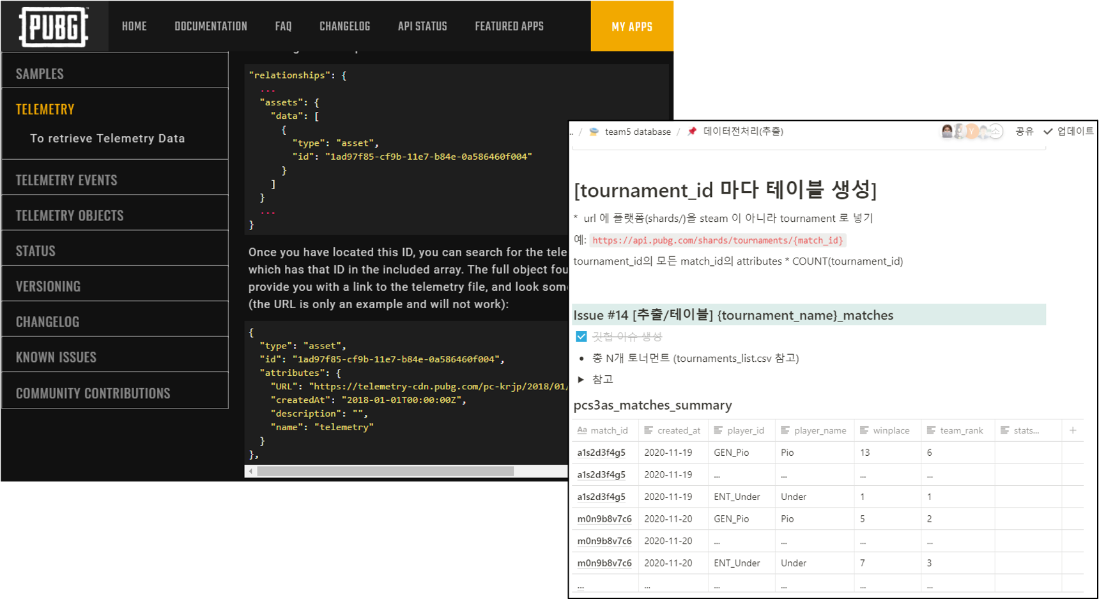
Task: Open the API STATUS page
Action: (x=422, y=26)
